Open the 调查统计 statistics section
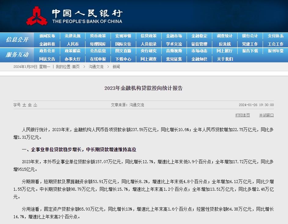 point(224,36)
